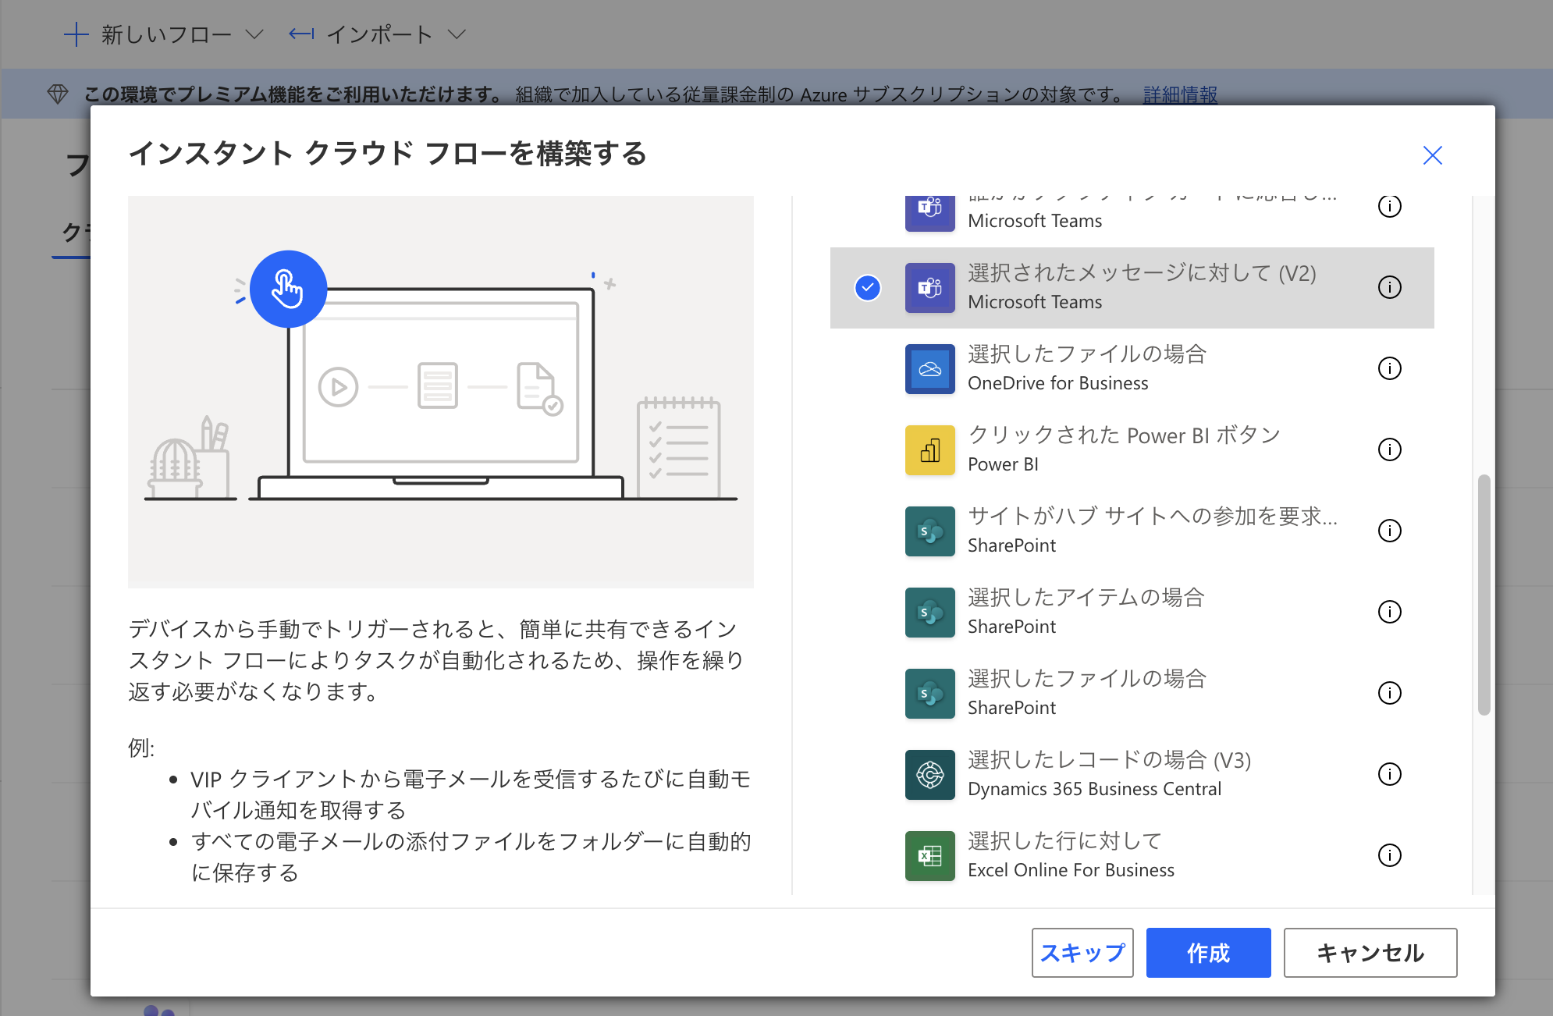Click the 作成 button

tap(1208, 953)
